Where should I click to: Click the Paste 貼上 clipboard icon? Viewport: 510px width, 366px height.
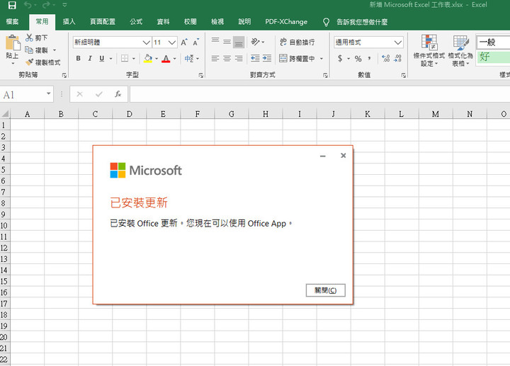13,43
